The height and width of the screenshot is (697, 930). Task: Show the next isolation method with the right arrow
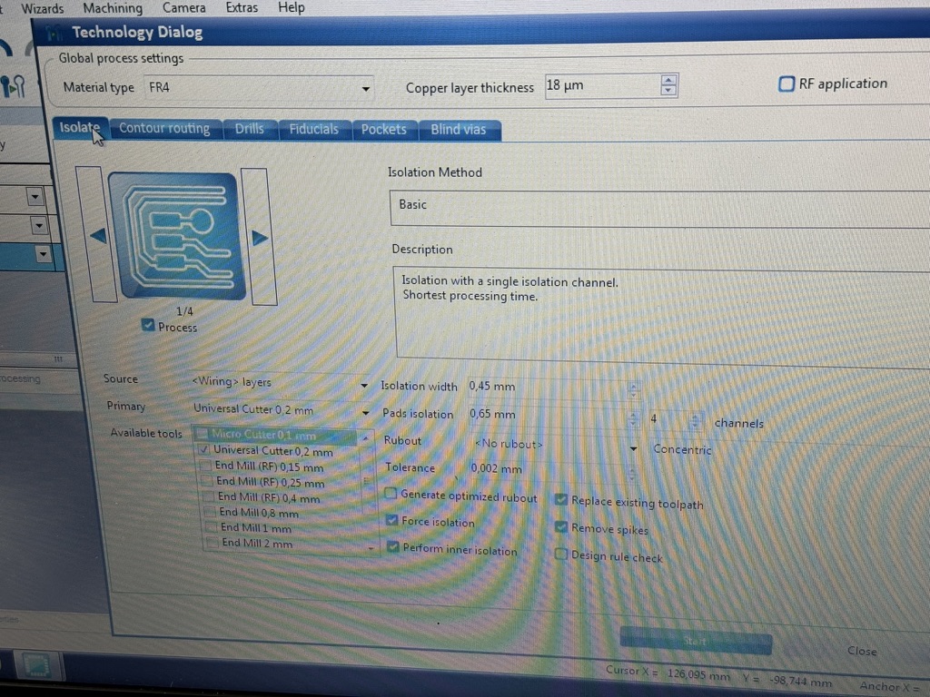tap(259, 237)
